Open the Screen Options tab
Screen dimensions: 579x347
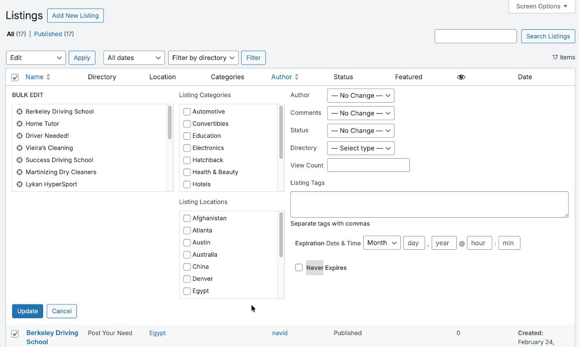[541, 6]
